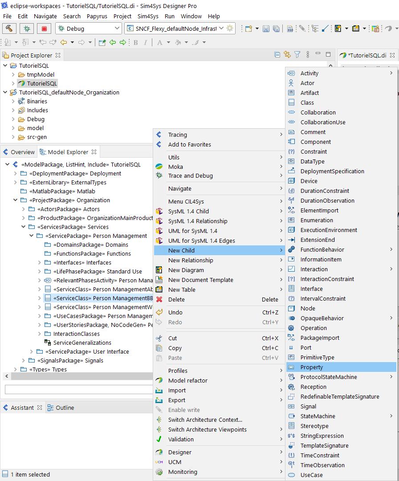Click the Save toolbar icon
The image size is (399, 481).
[266, 29]
